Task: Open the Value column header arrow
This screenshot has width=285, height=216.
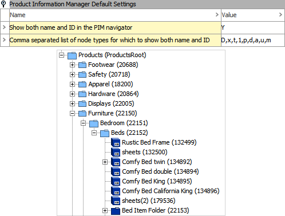Action: (x=280, y=15)
